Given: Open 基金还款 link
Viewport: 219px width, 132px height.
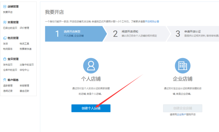Looking at the screenshot, I should [x=24, y=91].
